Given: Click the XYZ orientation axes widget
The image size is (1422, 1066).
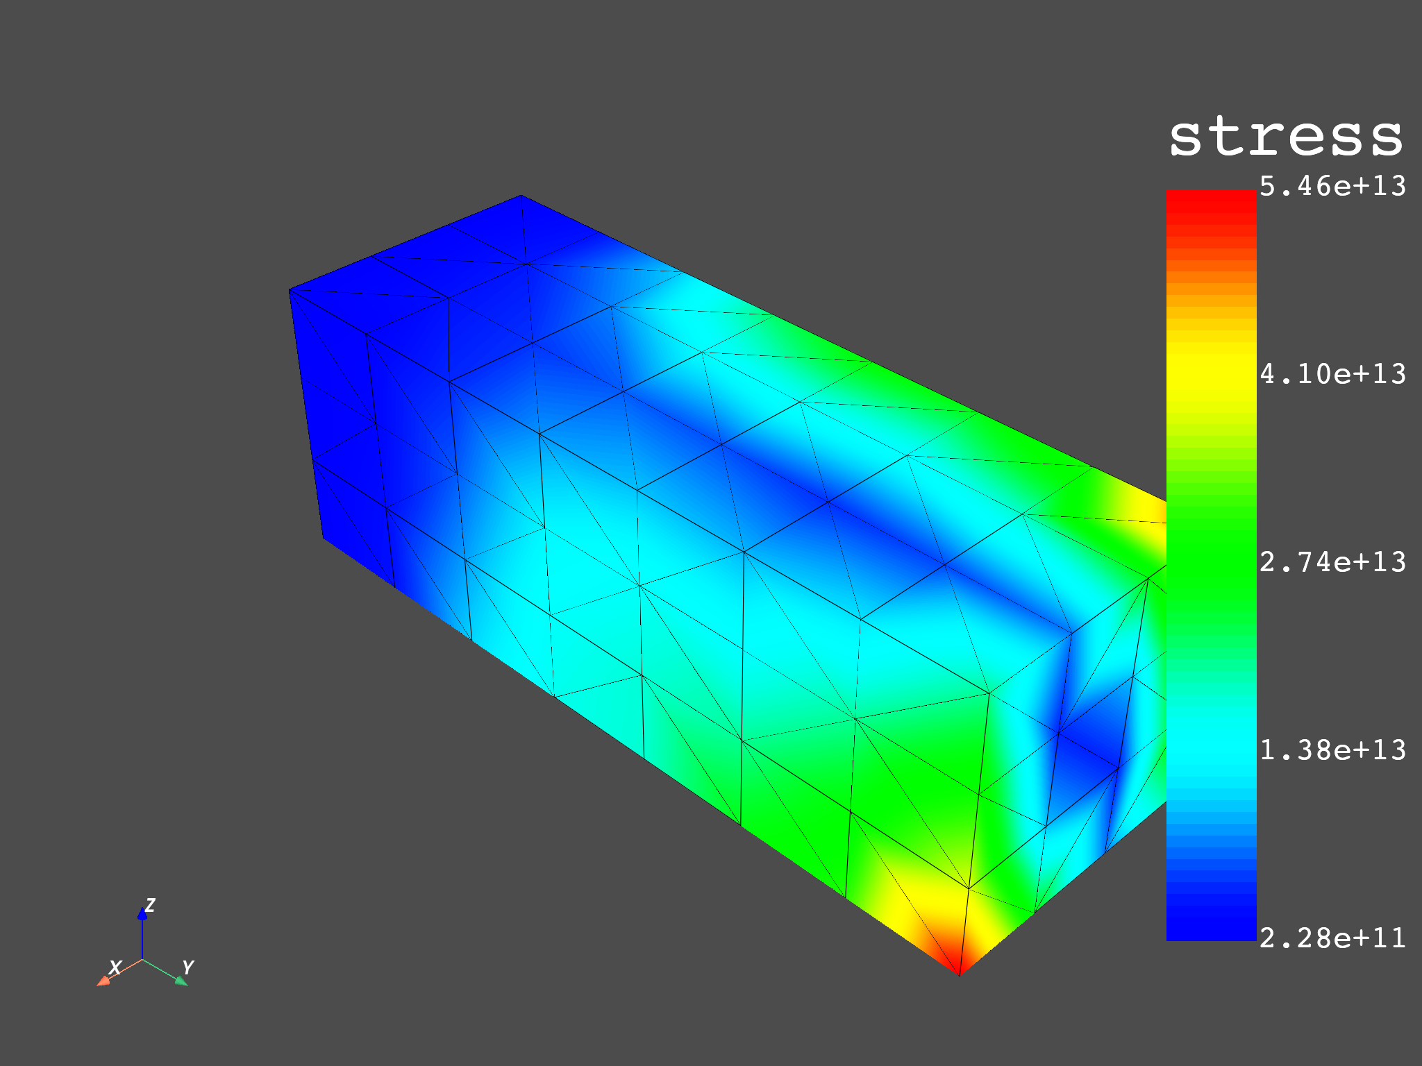Looking at the screenshot, I should pos(144,942).
